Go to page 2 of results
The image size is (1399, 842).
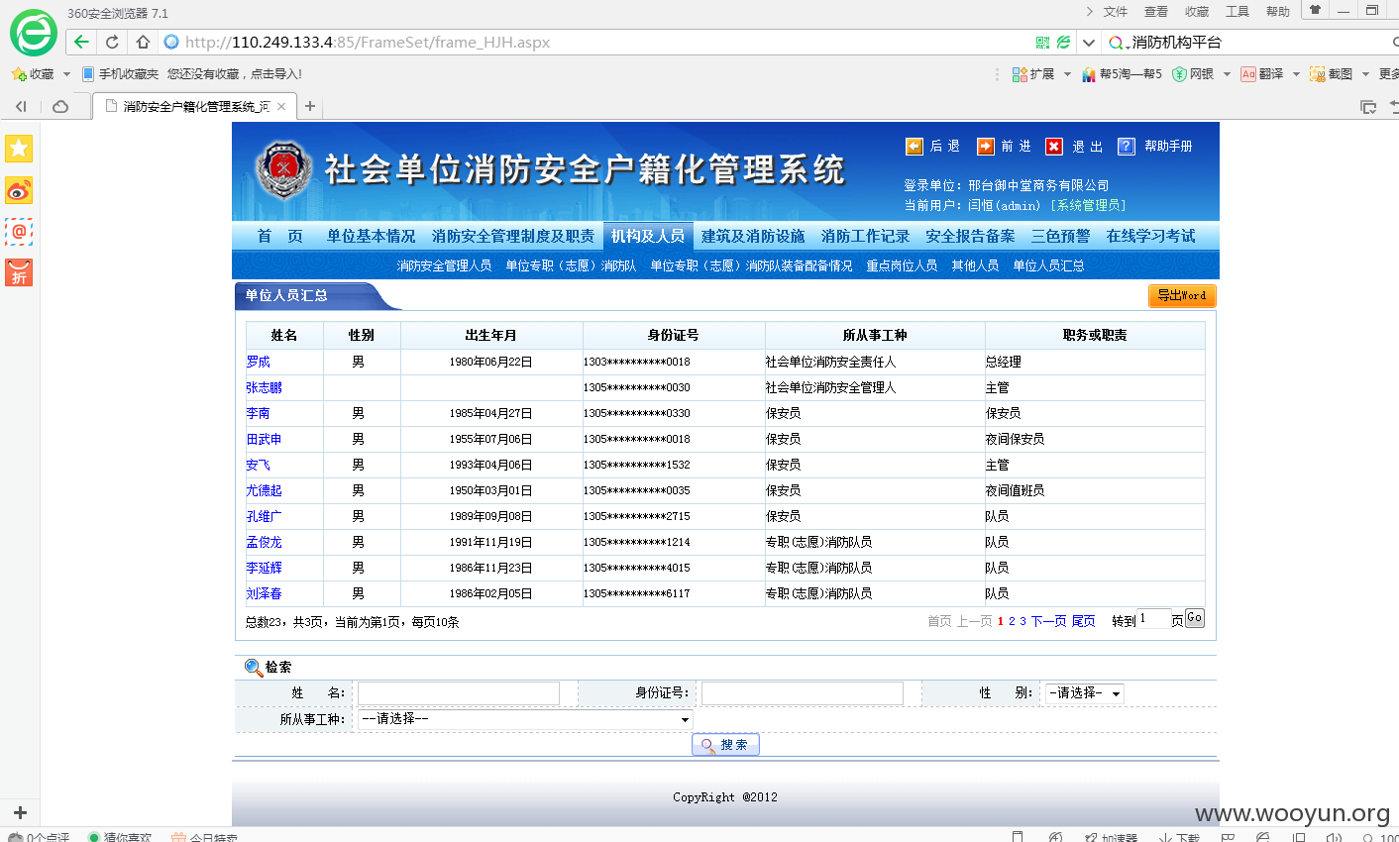1012,621
